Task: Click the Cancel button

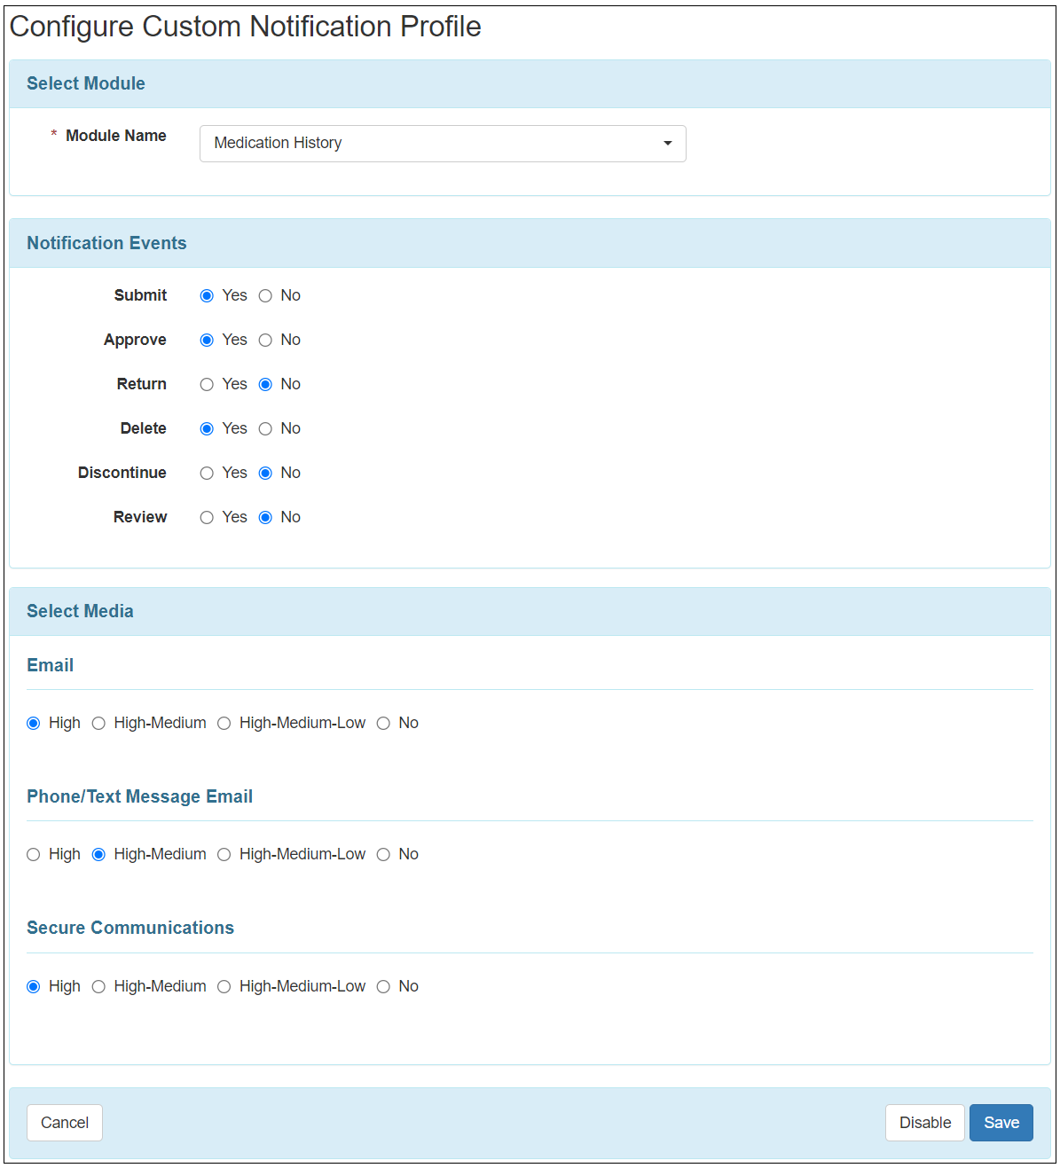Action: pos(65,1123)
